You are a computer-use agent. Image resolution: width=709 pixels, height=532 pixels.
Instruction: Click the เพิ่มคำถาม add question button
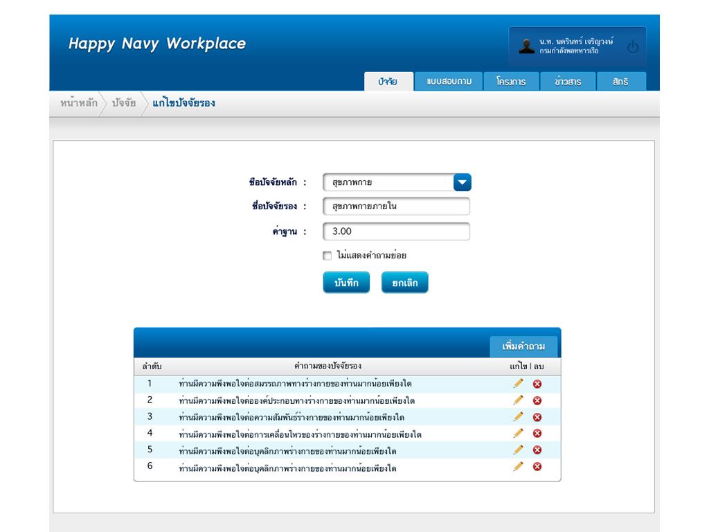[x=523, y=346]
